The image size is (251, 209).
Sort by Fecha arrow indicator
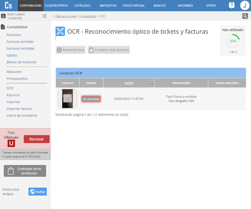point(152,84)
